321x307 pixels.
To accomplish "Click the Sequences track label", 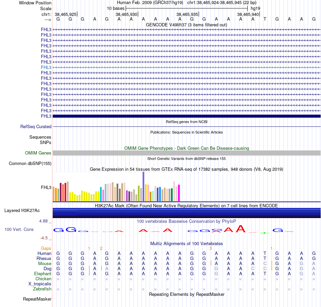I will (x=40, y=137).
